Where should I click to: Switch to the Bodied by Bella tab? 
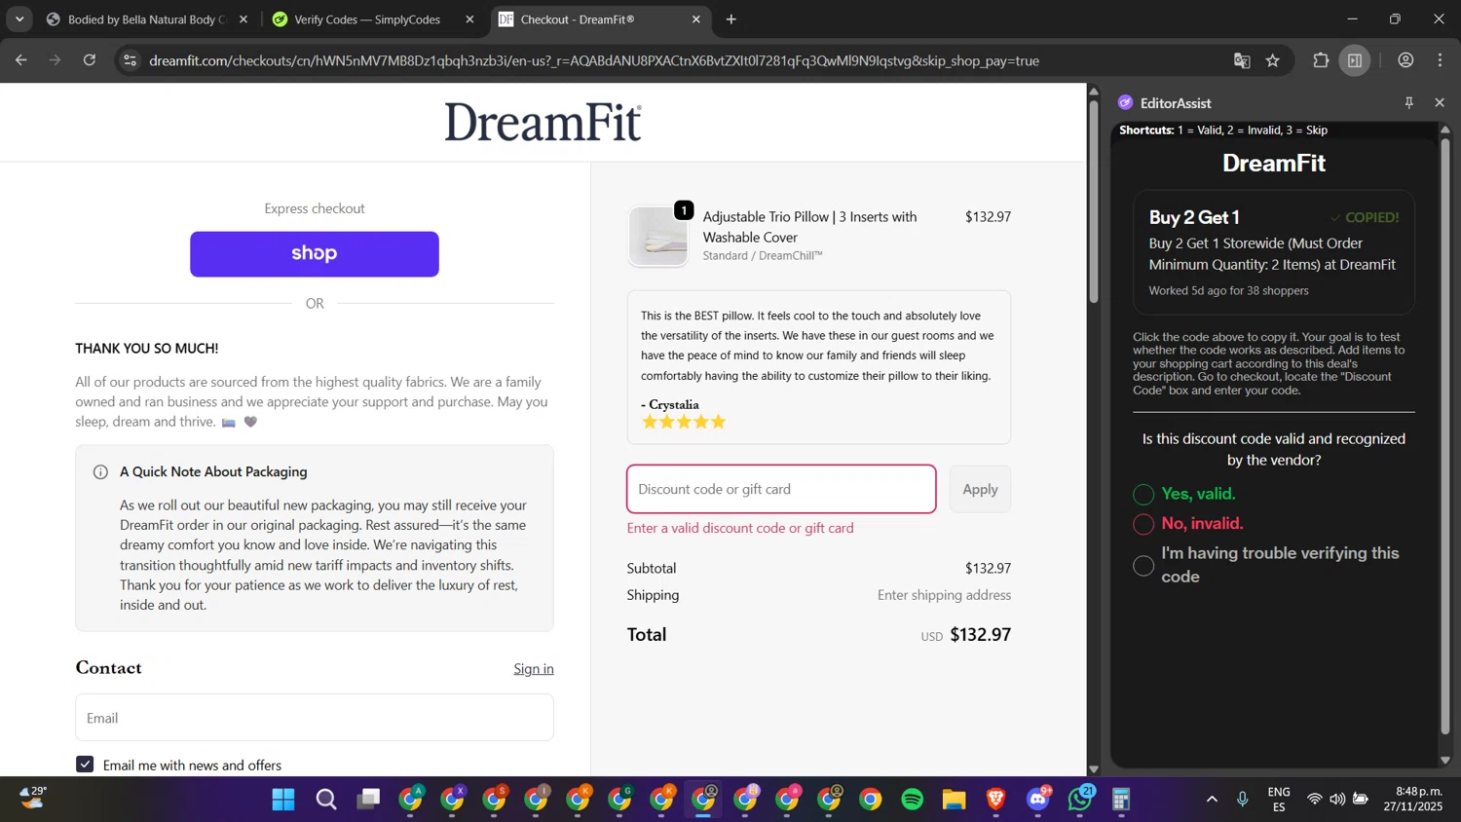pos(146,19)
